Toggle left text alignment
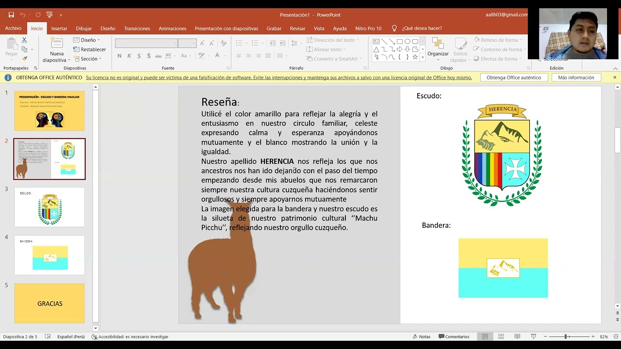 point(239,56)
